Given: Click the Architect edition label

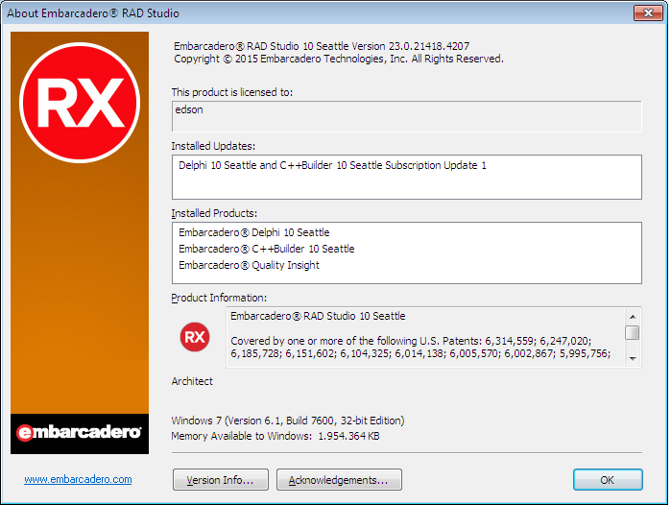Looking at the screenshot, I should [x=192, y=381].
